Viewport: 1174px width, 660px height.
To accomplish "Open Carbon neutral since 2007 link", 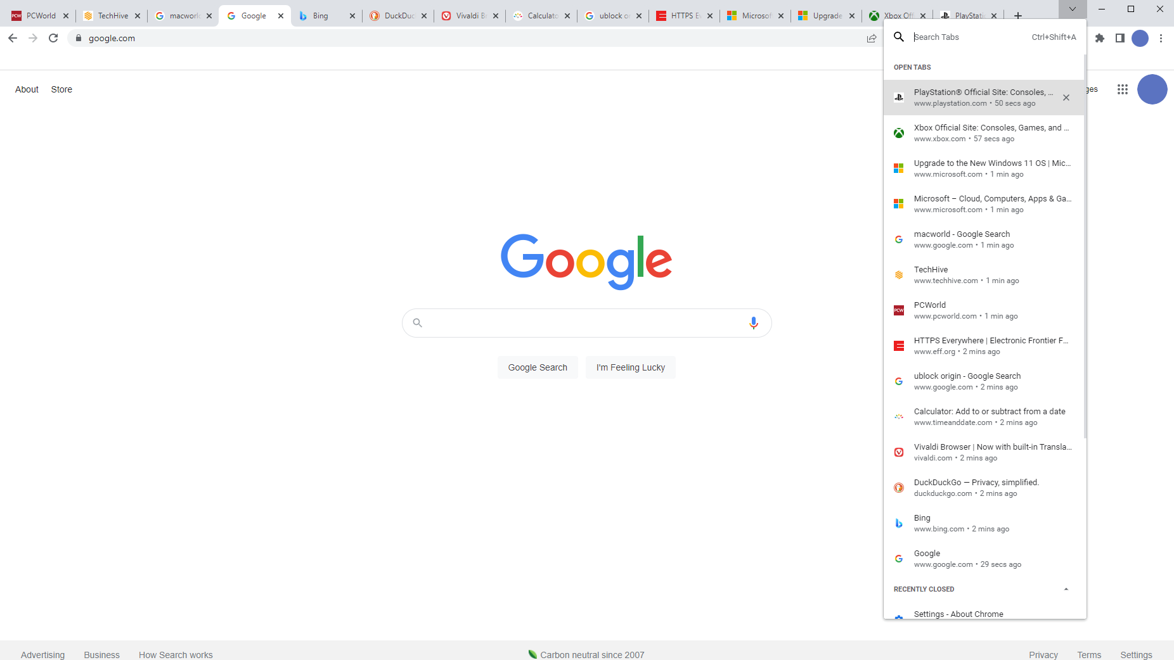I will click(586, 654).
